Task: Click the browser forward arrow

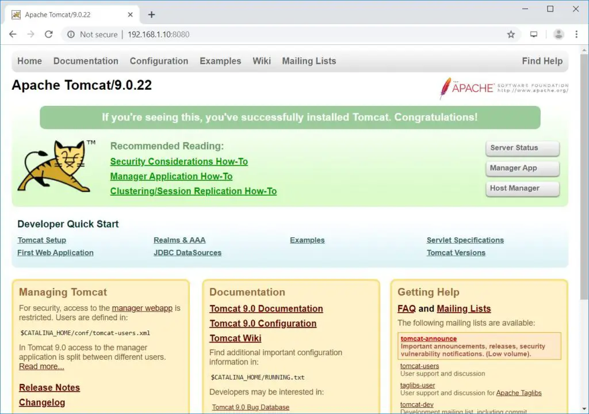Action: (31, 34)
